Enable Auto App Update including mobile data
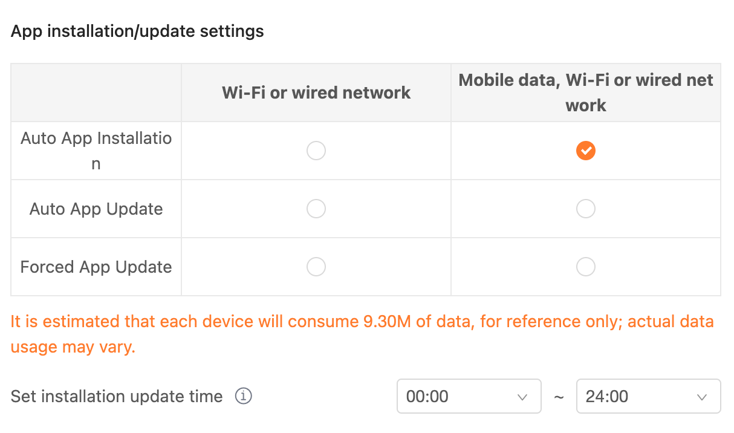Screen dimensions: 734x433 click(585, 209)
